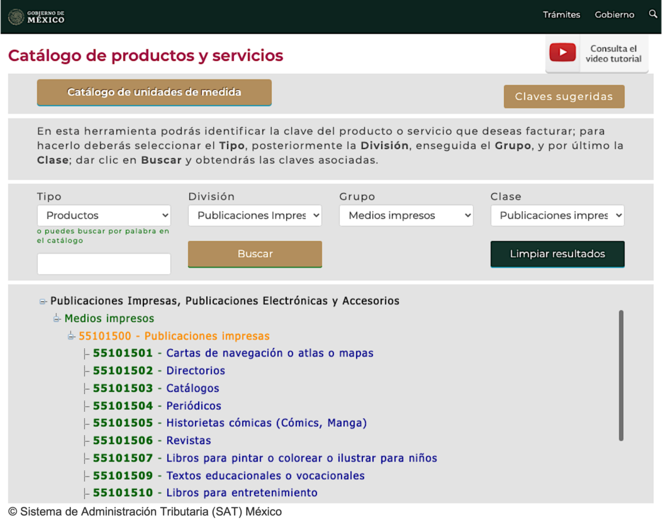Collapse the Publicaciones Impresas root tree node
Image resolution: width=662 pixels, height=526 pixels.
43,301
